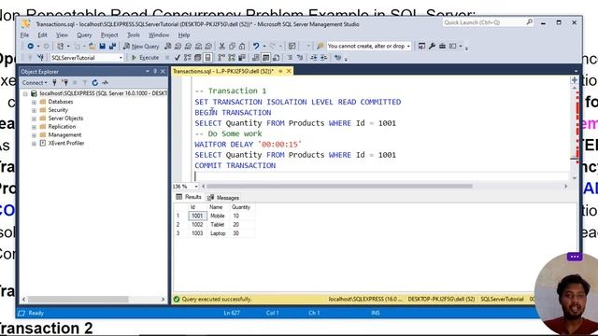Click Object Explorer horizontal scrollbar thumb
This screenshot has width=598, height=336.
pyautogui.click(x=78, y=299)
